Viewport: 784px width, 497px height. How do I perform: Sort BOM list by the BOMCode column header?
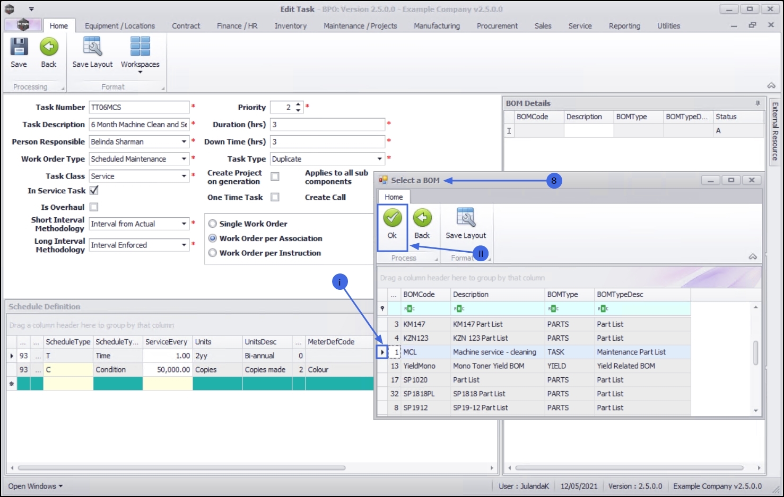click(x=425, y=295)
